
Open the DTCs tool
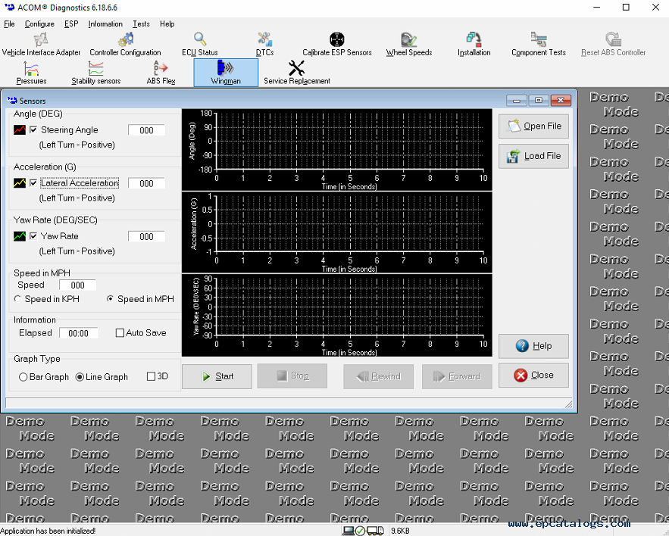tap(264, 45)
